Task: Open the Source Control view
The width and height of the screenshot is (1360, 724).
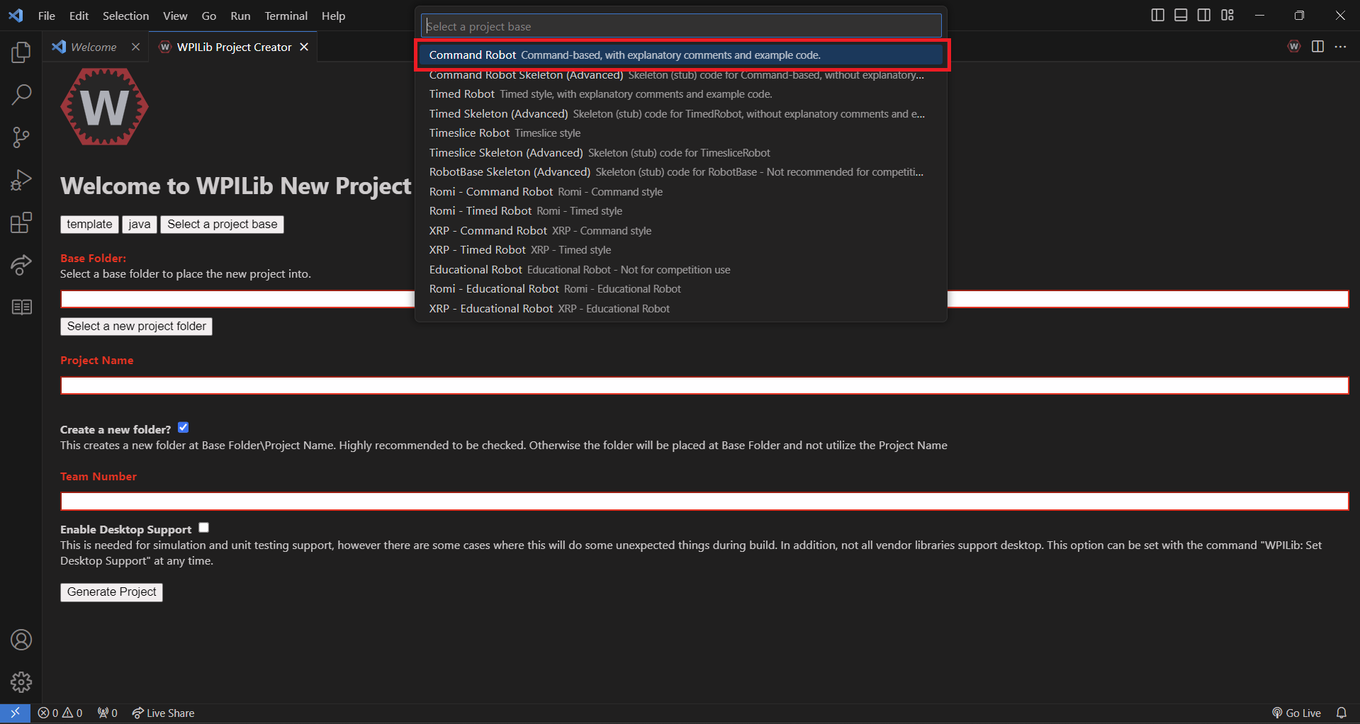Action: (x=21, y=137)
